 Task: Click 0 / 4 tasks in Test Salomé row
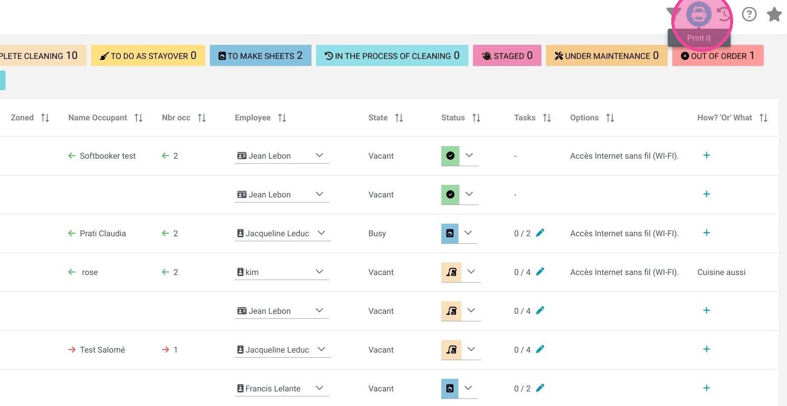point(522,350)
